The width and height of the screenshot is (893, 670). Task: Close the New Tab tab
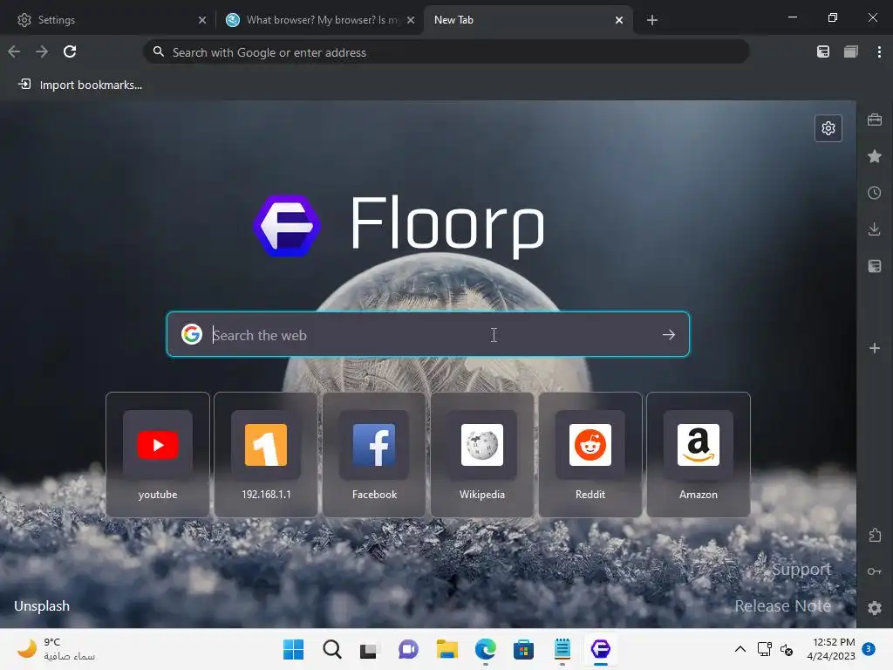tap(619, 20)
